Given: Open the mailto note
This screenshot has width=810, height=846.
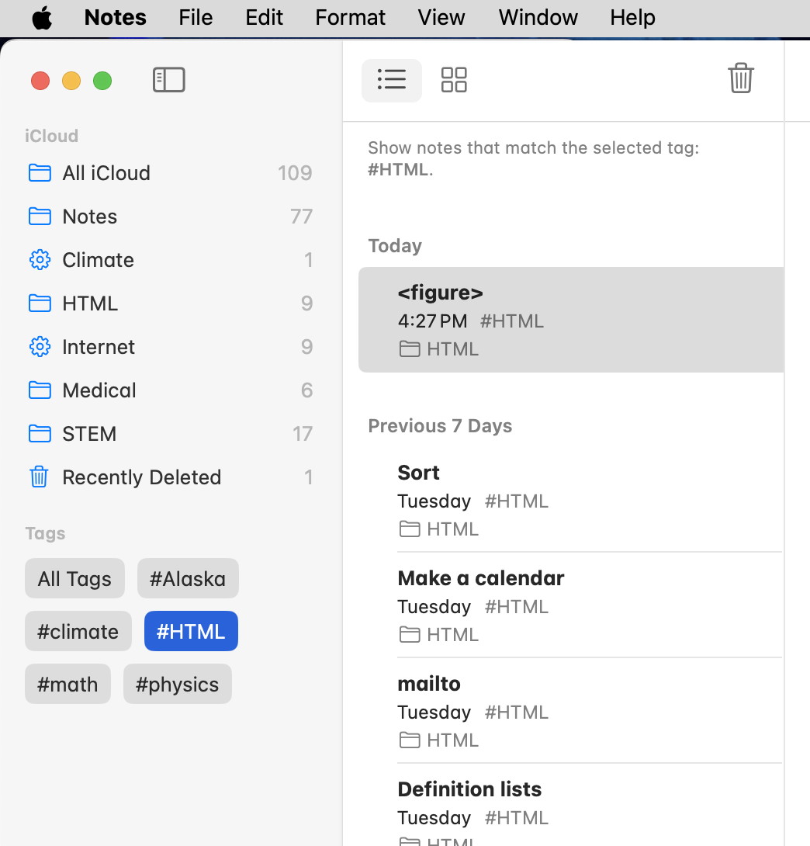Looking at the screenshot, I should [x=571, y=711].
